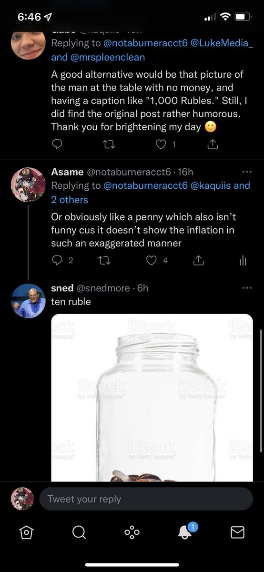Like Asame's tweet with 4 likes
Viewport: 264px width, 572px height.
pyautogui.click(x=152, y=260)
